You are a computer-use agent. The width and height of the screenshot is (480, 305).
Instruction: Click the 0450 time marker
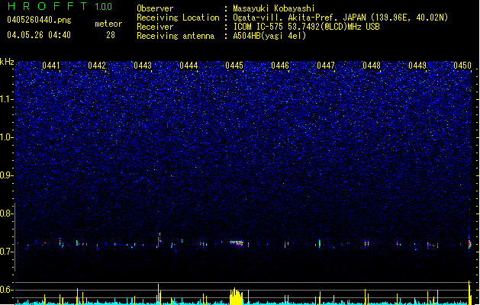tap(462, 66)
